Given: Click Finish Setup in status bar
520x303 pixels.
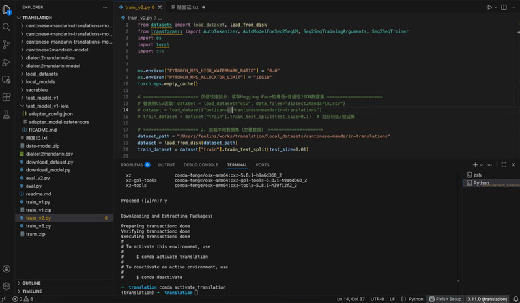Looking at the screenshot, I should click(446, 299).
